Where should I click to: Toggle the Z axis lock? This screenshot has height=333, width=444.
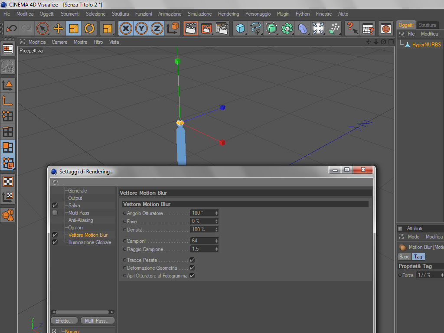point(157,28)
